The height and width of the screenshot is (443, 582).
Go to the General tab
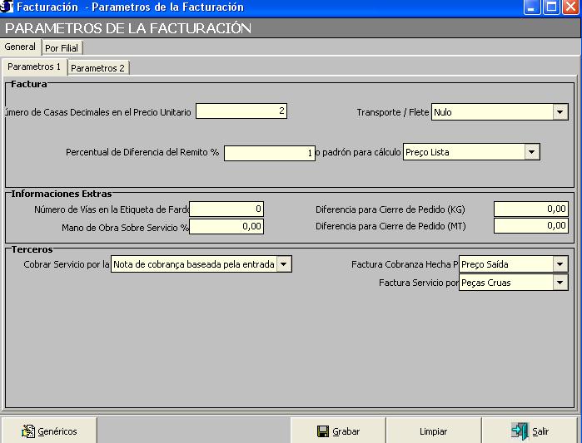(x=20, y=47)
